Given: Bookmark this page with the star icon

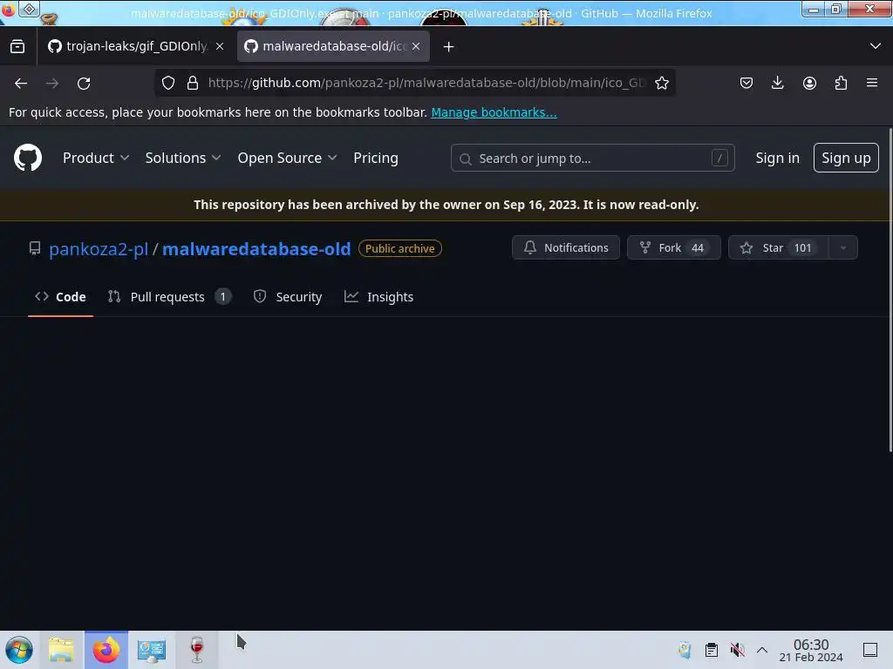Looking at the screenshot, I should pyautogui.click(x=661, y=83).
